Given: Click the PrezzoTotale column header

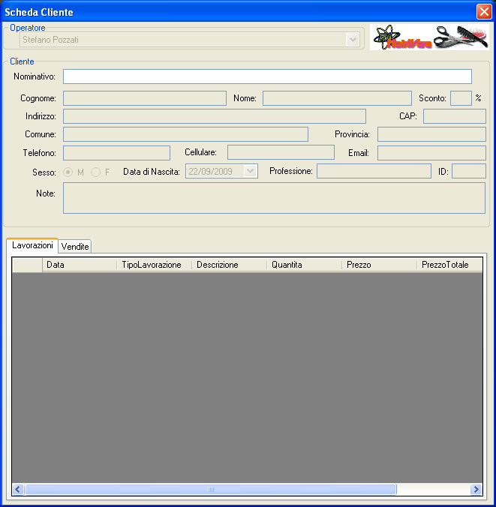Looking at the screenshot, I should point(449,265).
